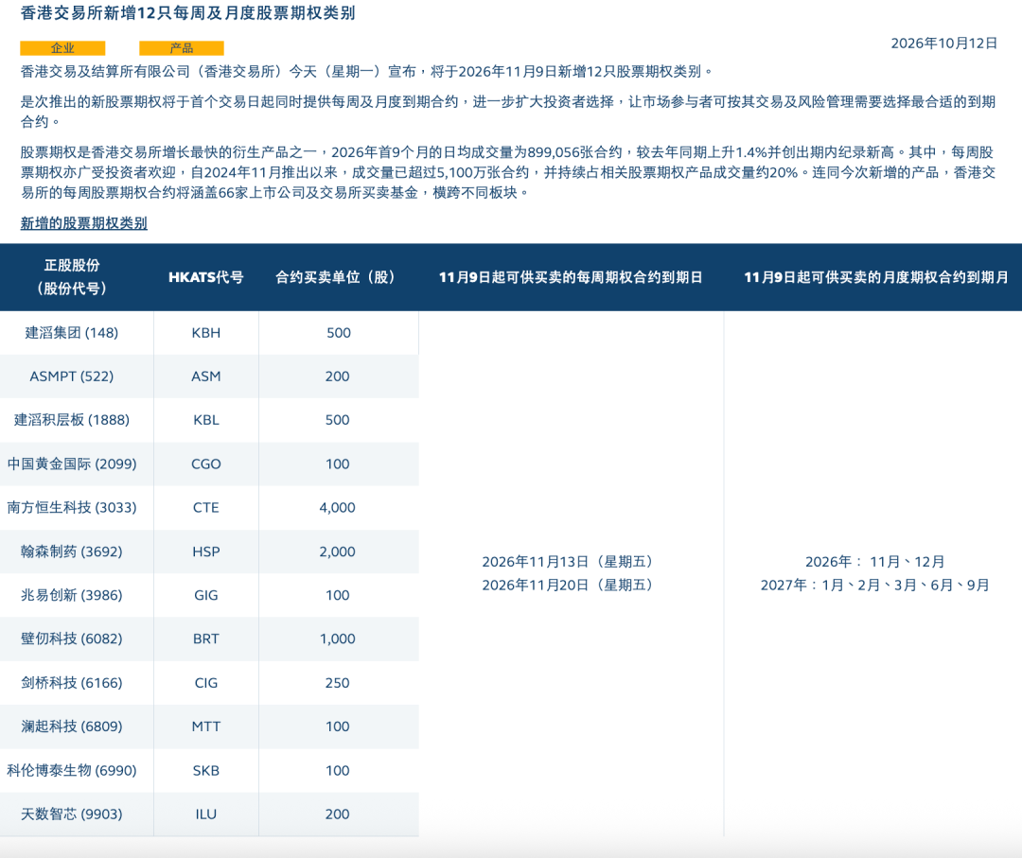Click the publication date 2026年10月12日

click(x=943, y=44)
